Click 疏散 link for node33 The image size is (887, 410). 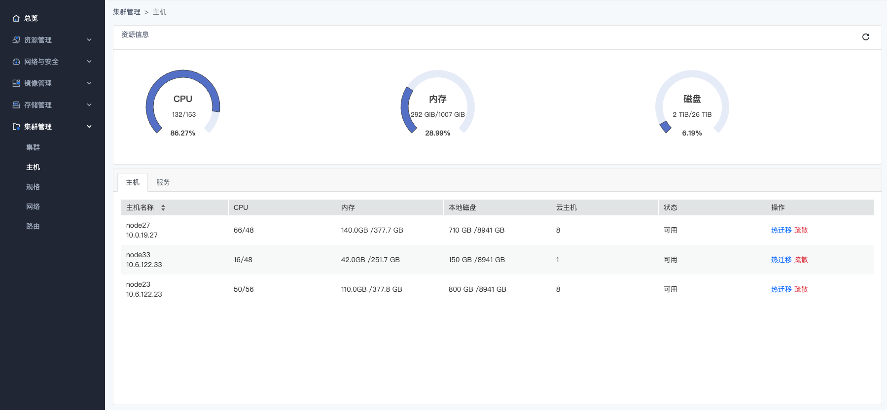(801, 260)
